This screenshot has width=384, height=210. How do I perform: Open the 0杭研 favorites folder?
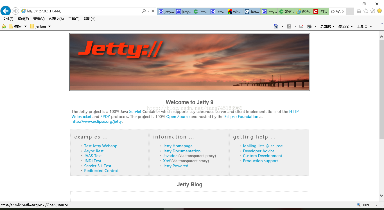pyautogui.click(x=18, y=26)
